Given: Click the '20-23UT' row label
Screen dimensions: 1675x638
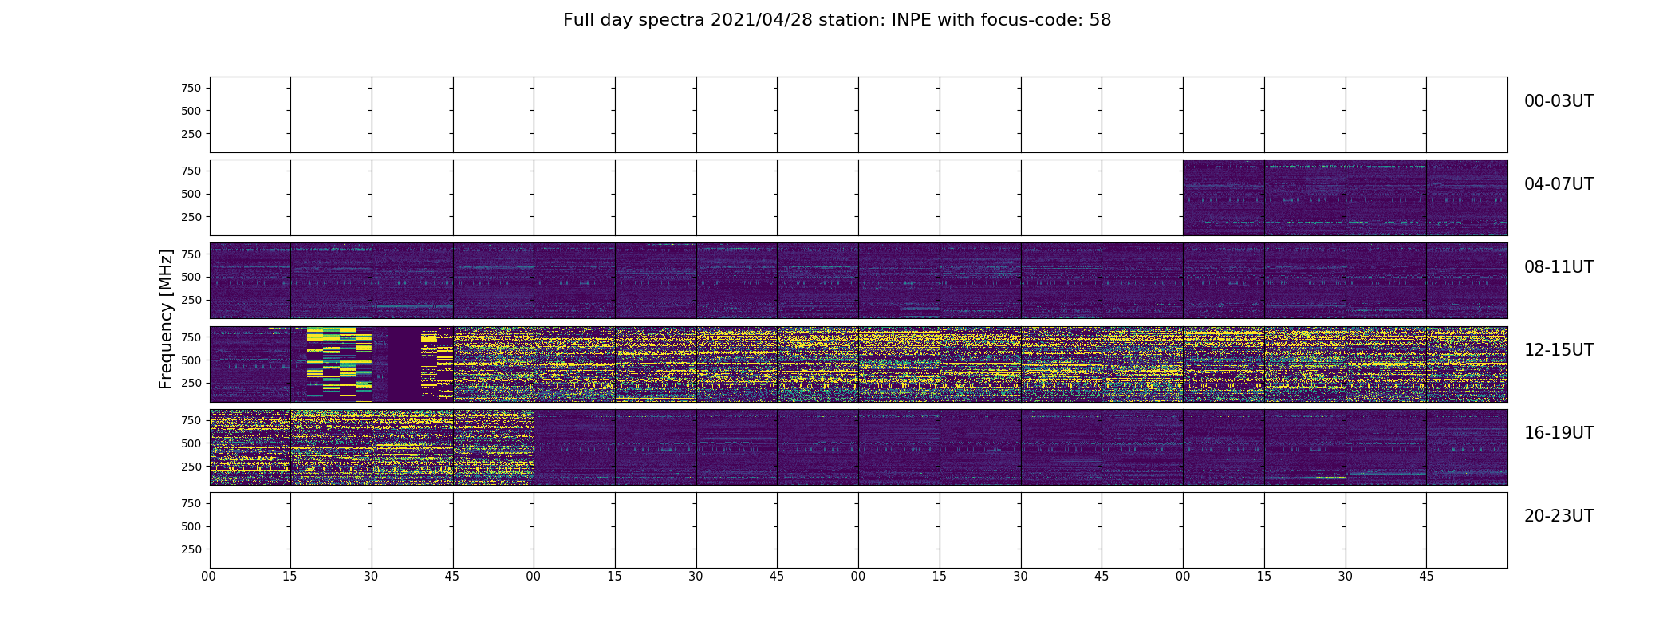Looking at the screenshot, I should tap(1559, 516).
